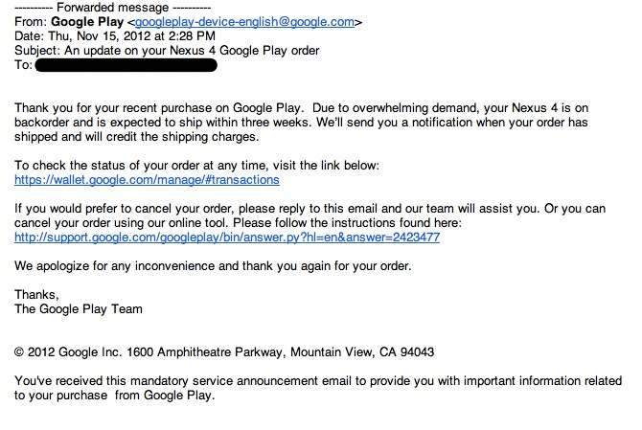Click the From: label
This screenshot has width=642, height=430.
pos(32,21)
